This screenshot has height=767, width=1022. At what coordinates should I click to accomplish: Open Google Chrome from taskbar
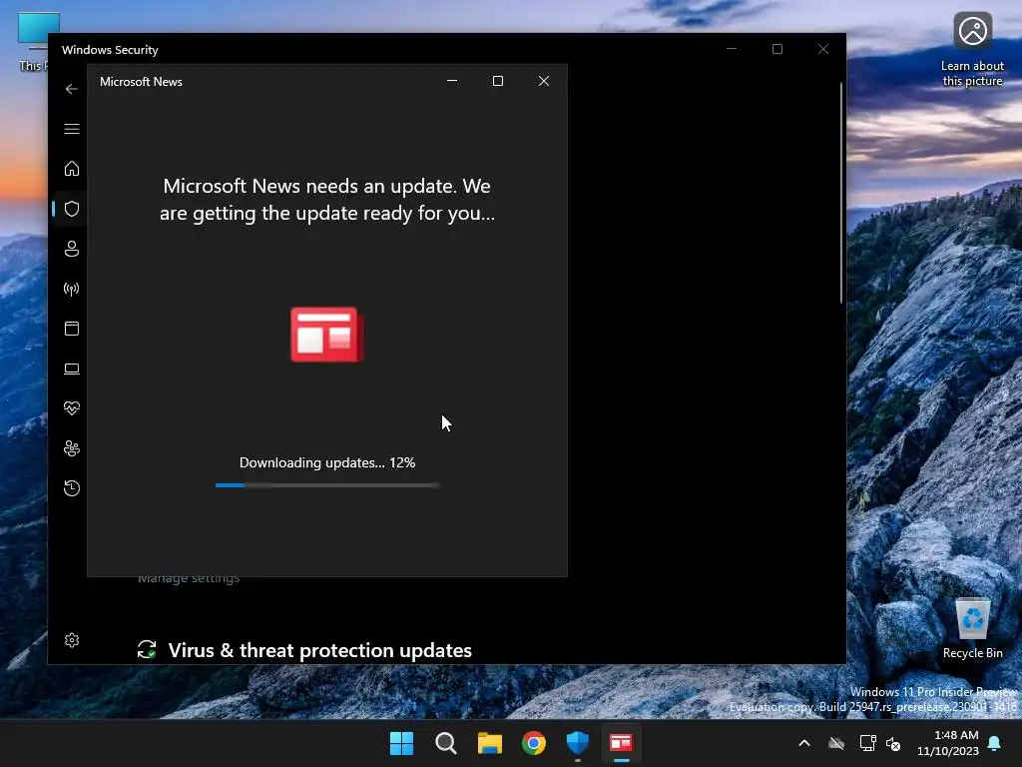coord(533,743)
